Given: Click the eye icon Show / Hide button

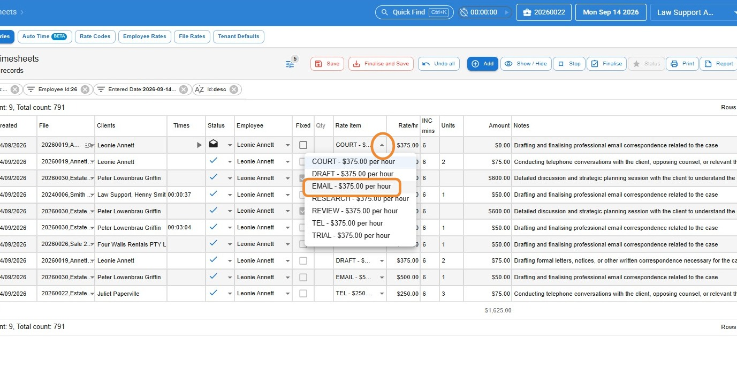Looking at the screenshot, I should click(x=526, y=64).
